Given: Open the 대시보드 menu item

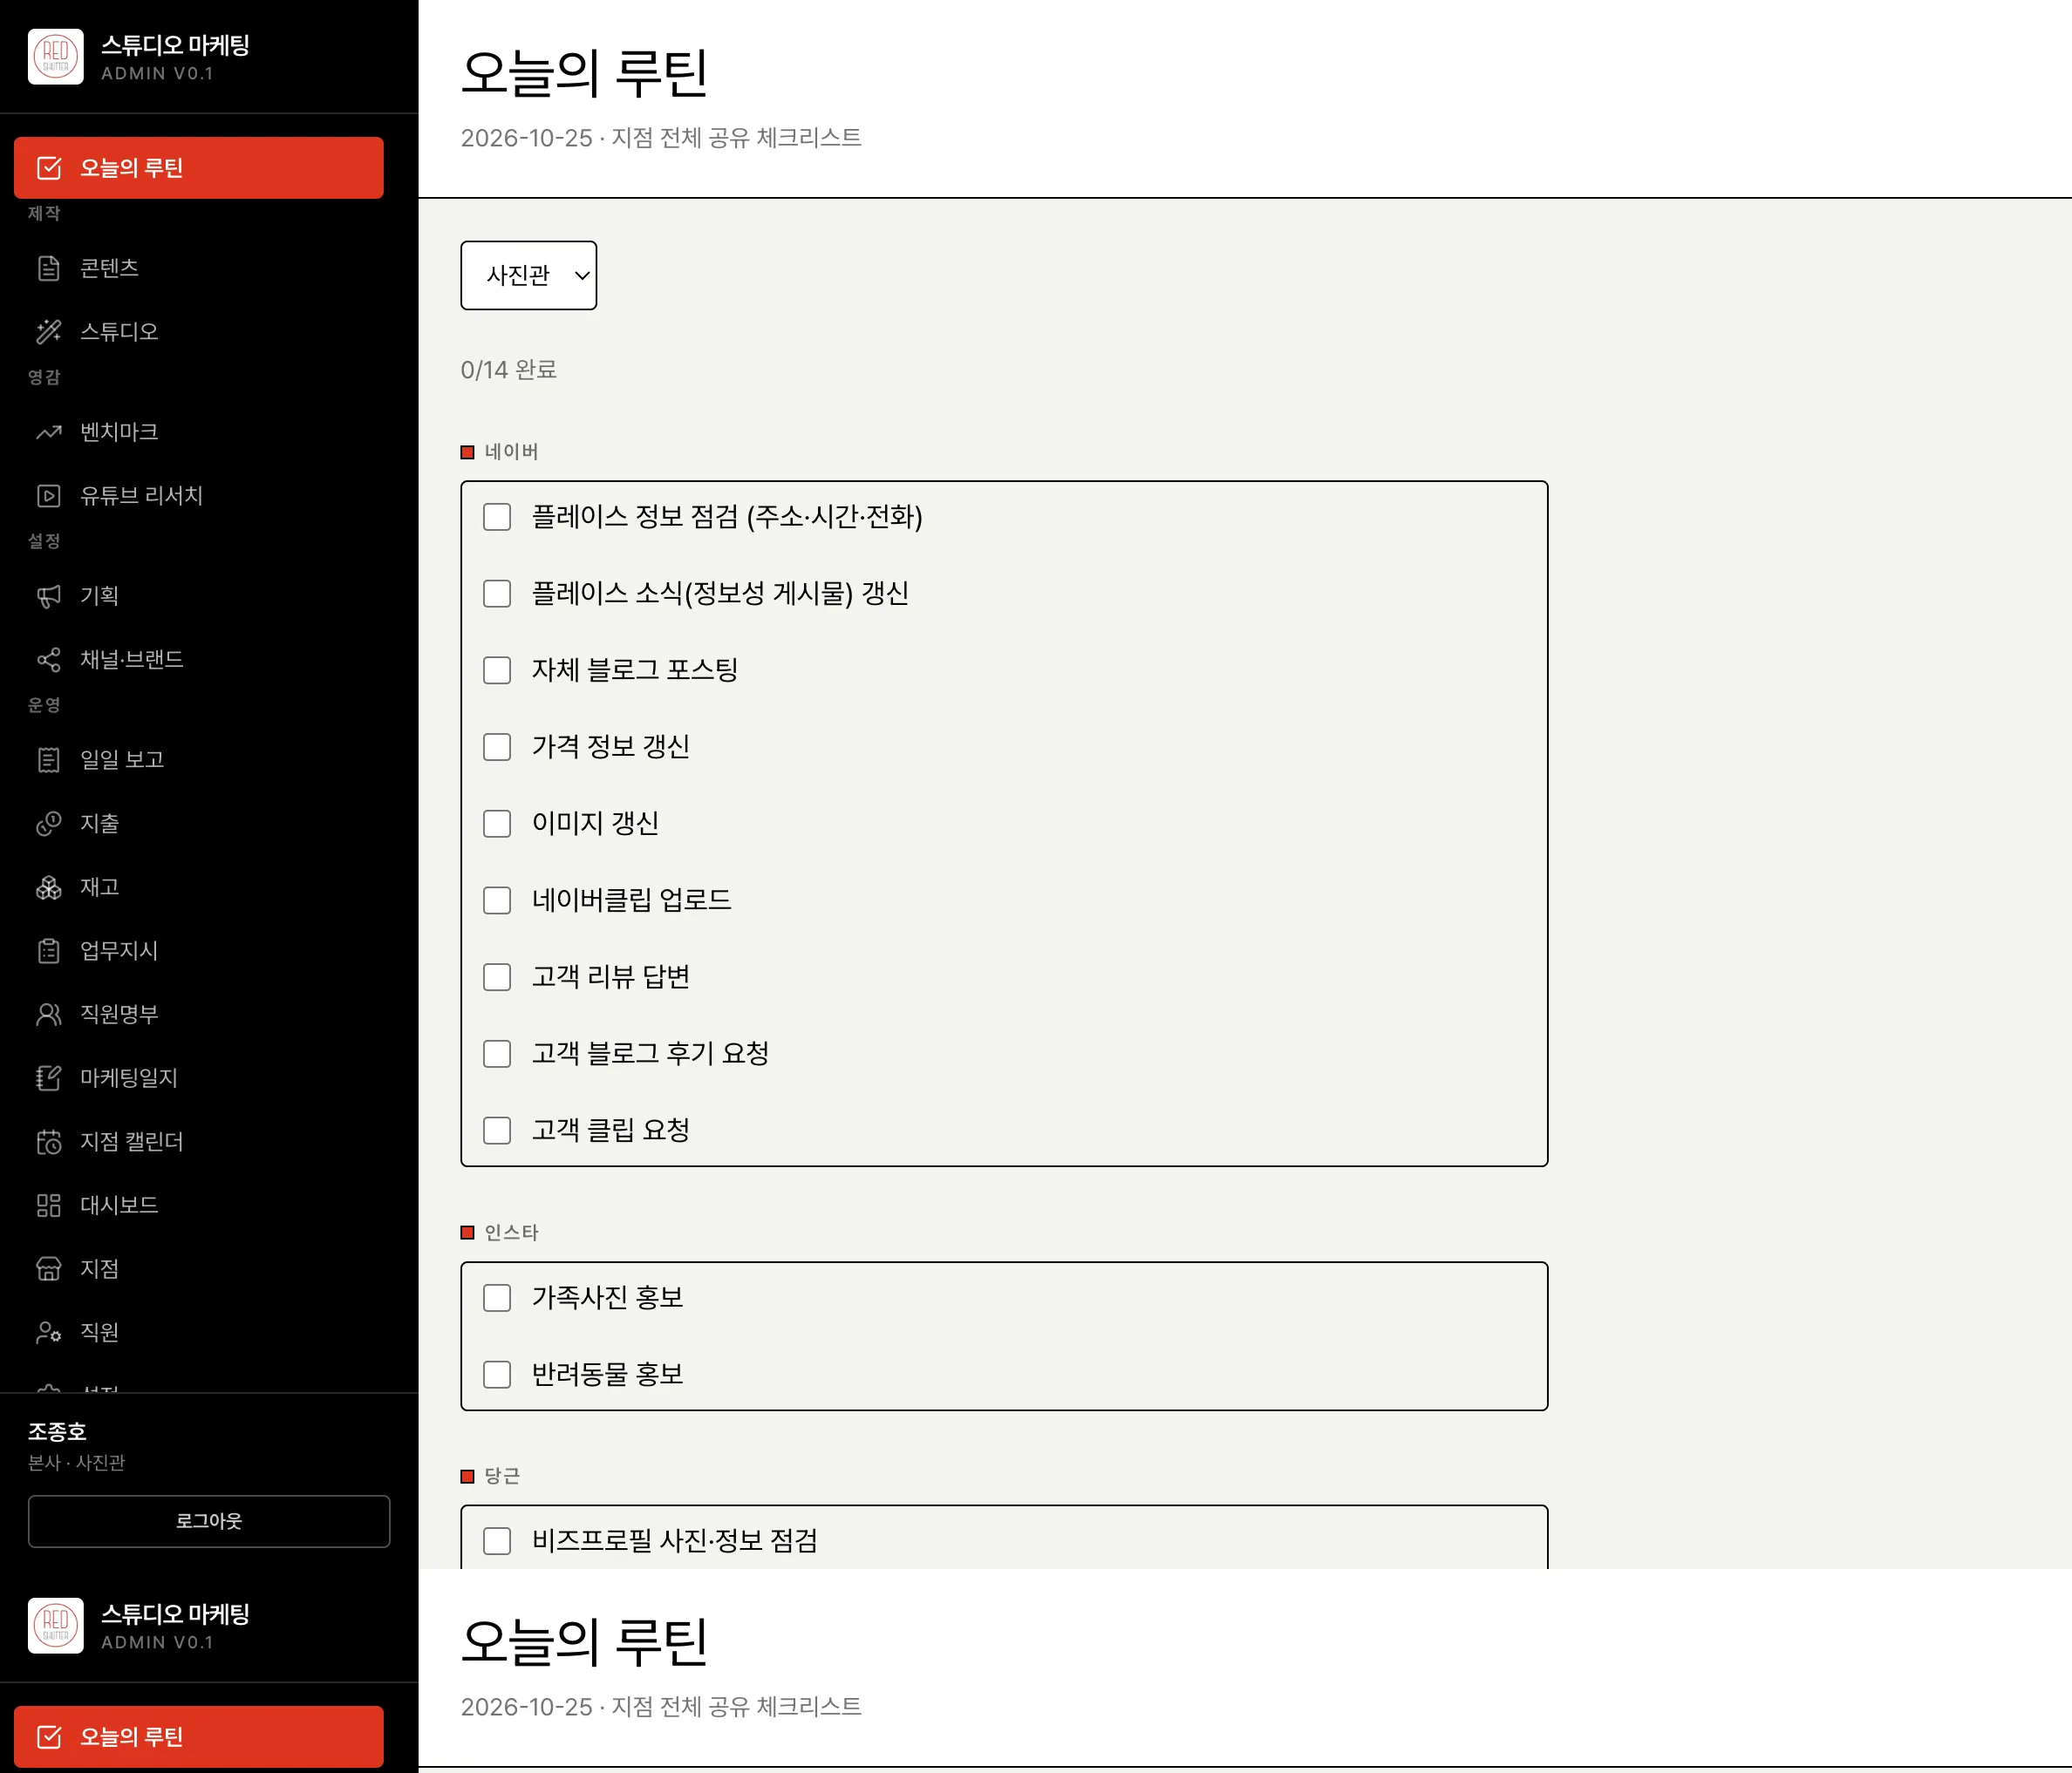Looking at the screenshot, I should [x=199, y=1206].
